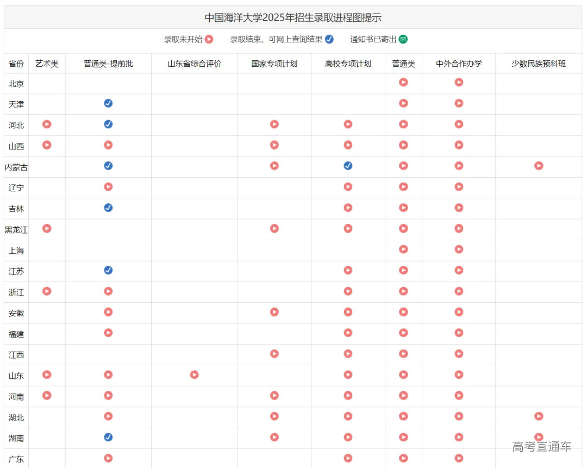Click the blue checkmark icon in the legend
The width and height of the screenshot is (587, 468).
[x=329, y=39]
